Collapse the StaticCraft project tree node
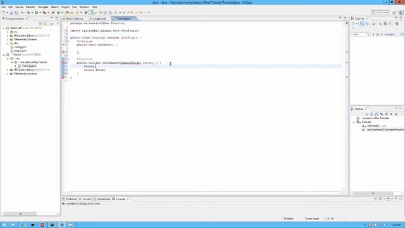The width and height of the screenshot is (405, 228). pos(4,28)
